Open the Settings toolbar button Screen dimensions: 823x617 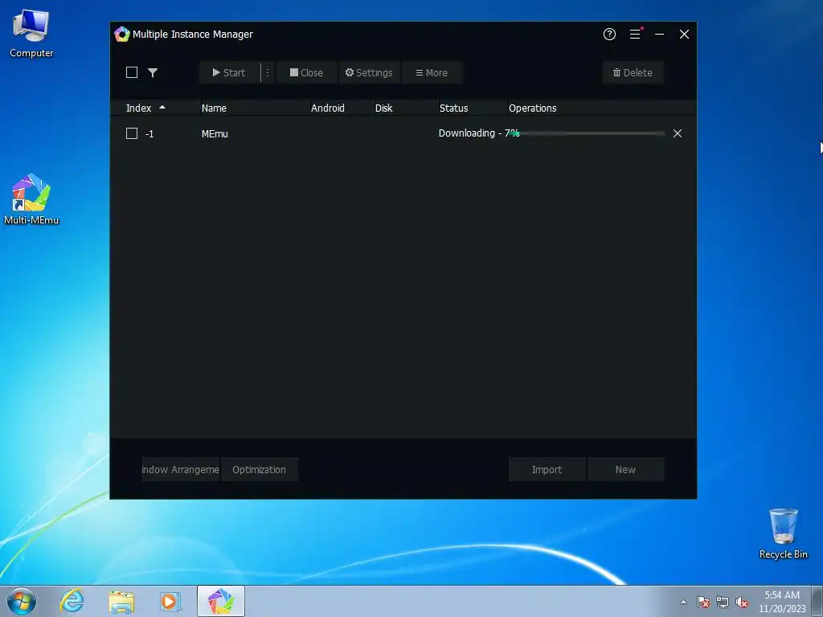(x=369, y=72)
